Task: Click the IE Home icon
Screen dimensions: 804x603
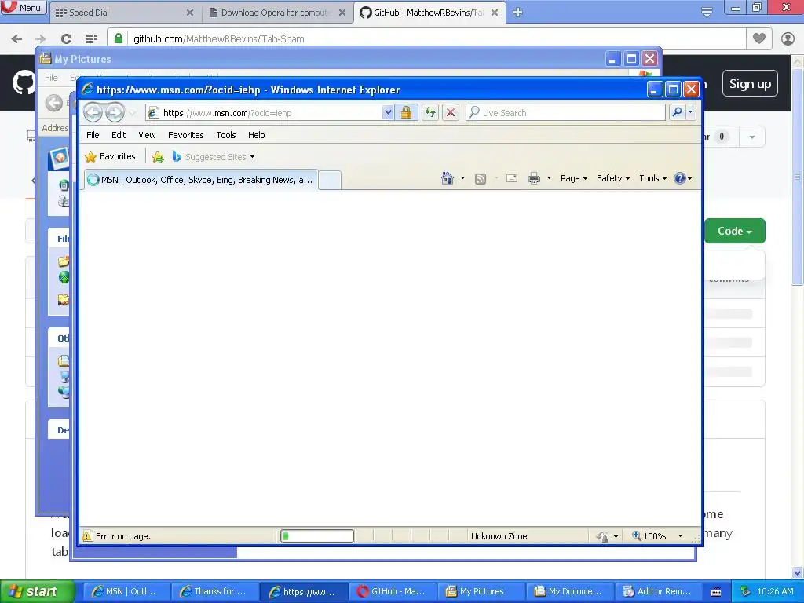Action: [x=447, y=178]
